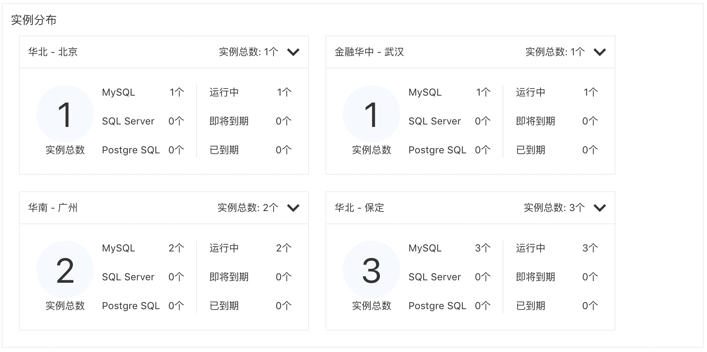
Task: Click 运行中 2个 value in 广州 card
Action: pyautogui.click(x=284, y=248)
